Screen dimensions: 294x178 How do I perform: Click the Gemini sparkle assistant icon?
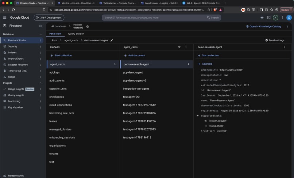(262, 18)
